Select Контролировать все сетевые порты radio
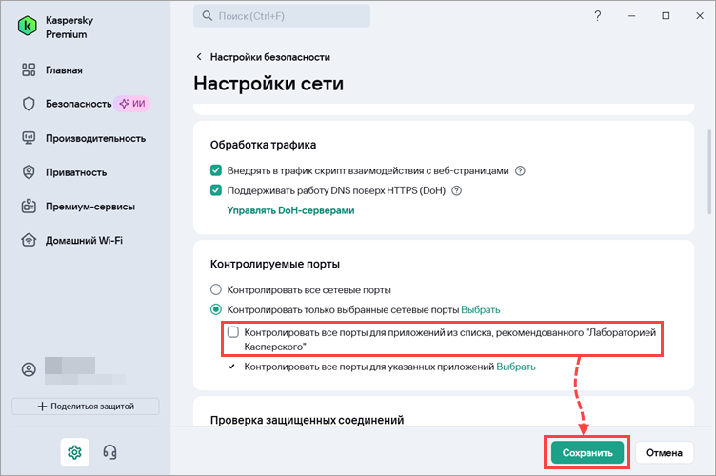 (215, 289)
